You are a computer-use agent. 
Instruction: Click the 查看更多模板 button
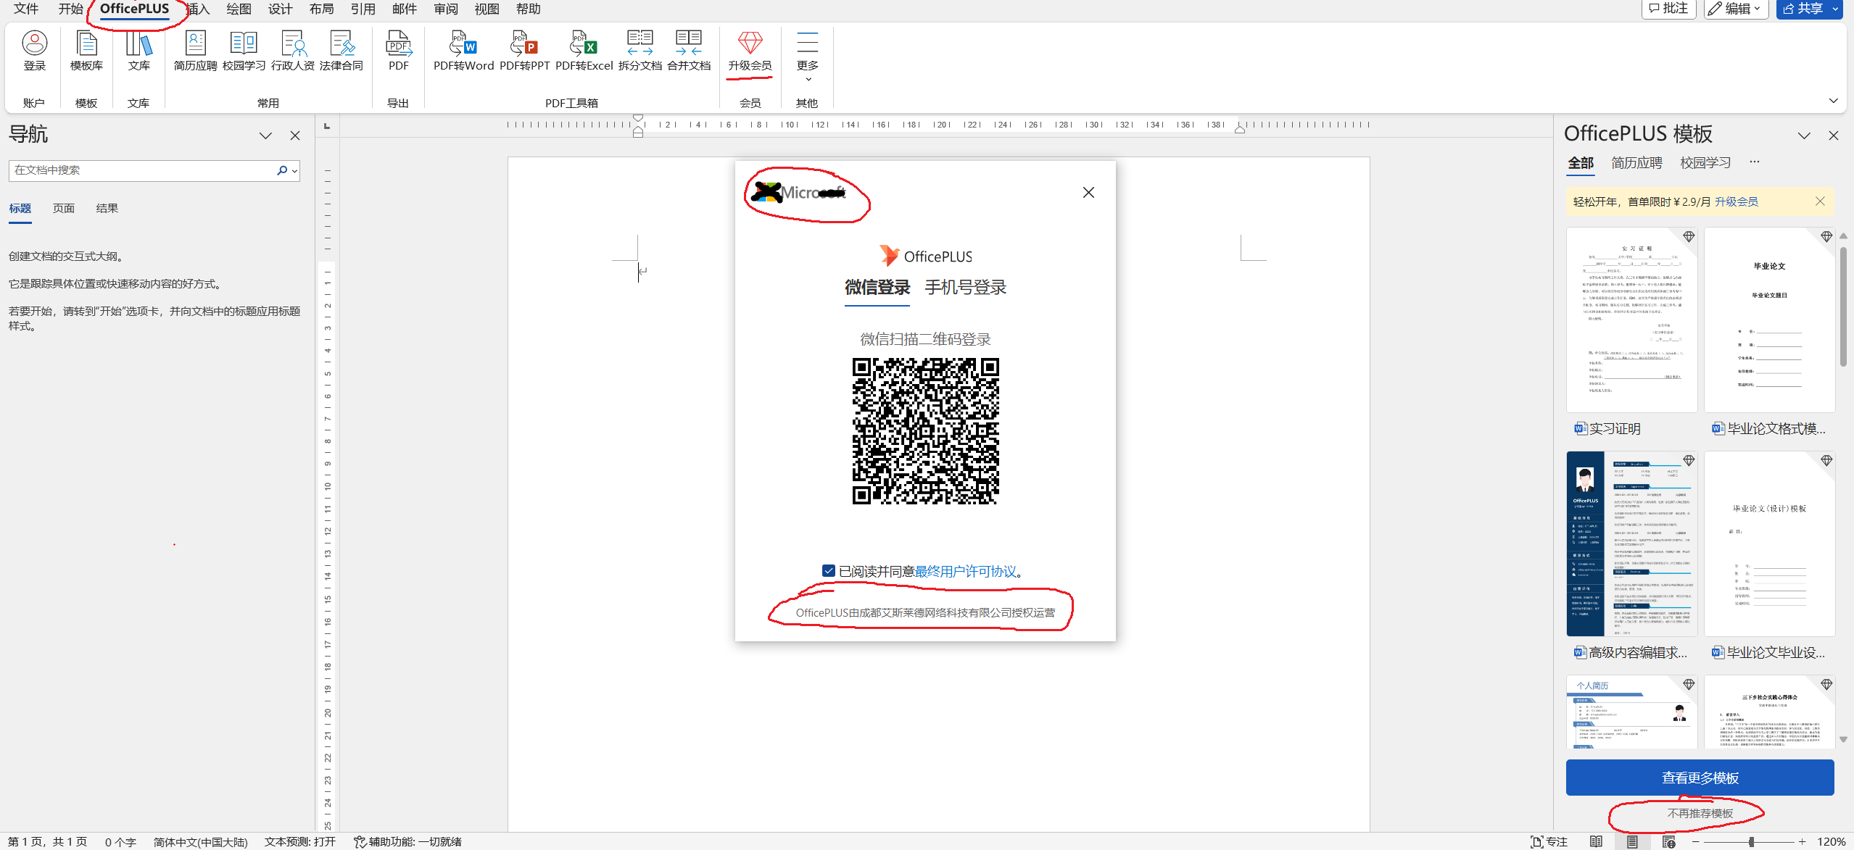1700,778
